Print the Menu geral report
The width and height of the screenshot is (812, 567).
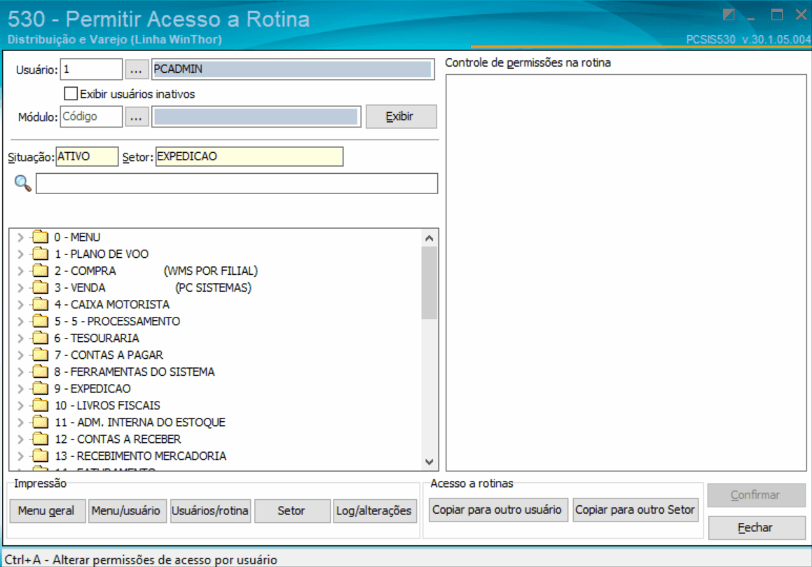[x=47, y=511]
